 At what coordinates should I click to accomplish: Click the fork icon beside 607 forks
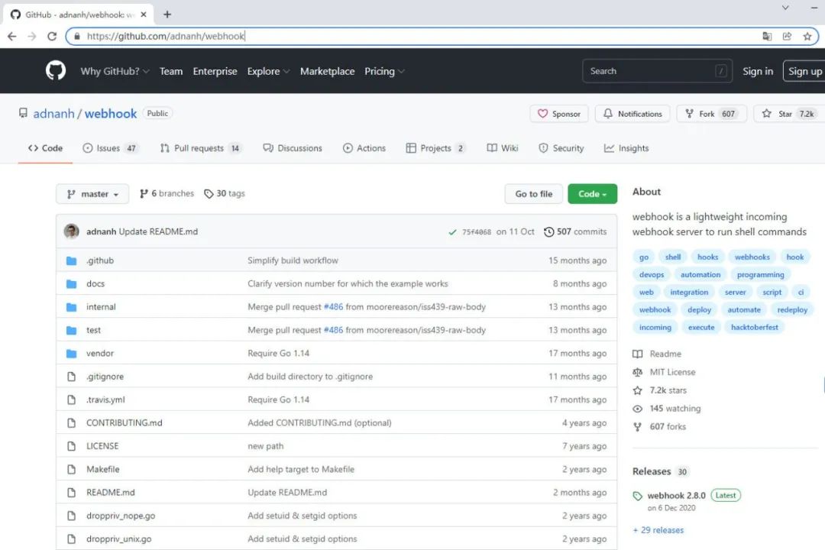click(x=638, y=426)
